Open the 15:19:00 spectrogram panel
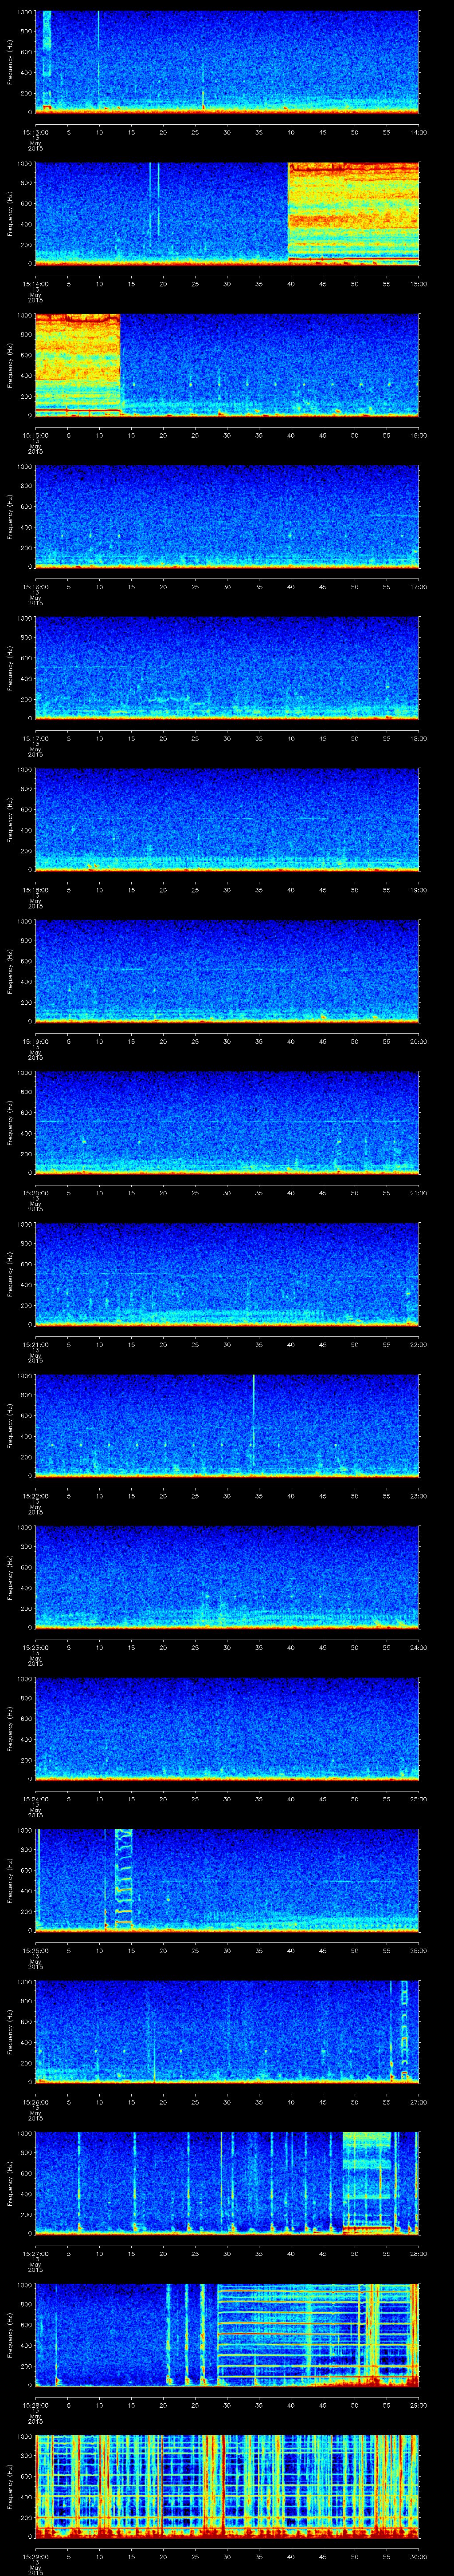Screen dimensions: 454x2576 (x=227, y=970)
